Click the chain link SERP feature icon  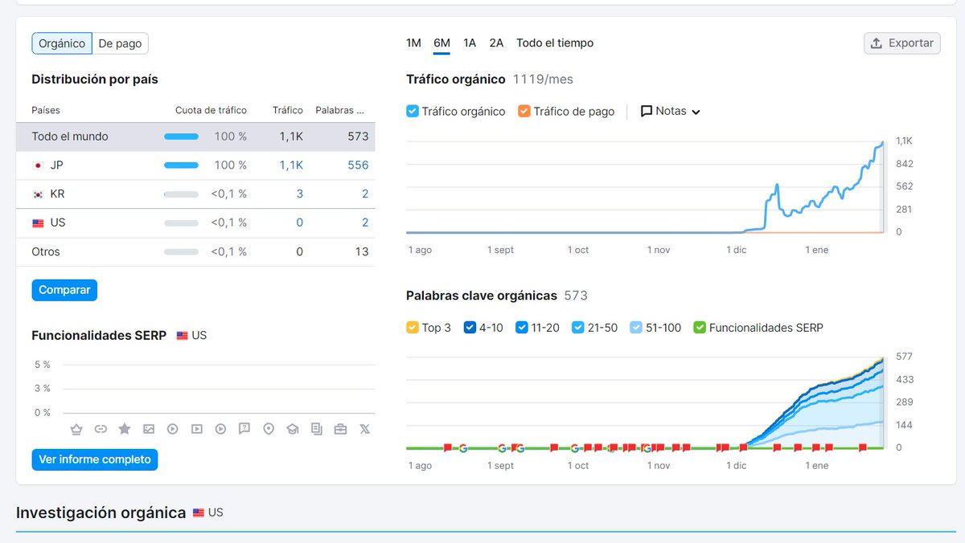pos(101,429)
